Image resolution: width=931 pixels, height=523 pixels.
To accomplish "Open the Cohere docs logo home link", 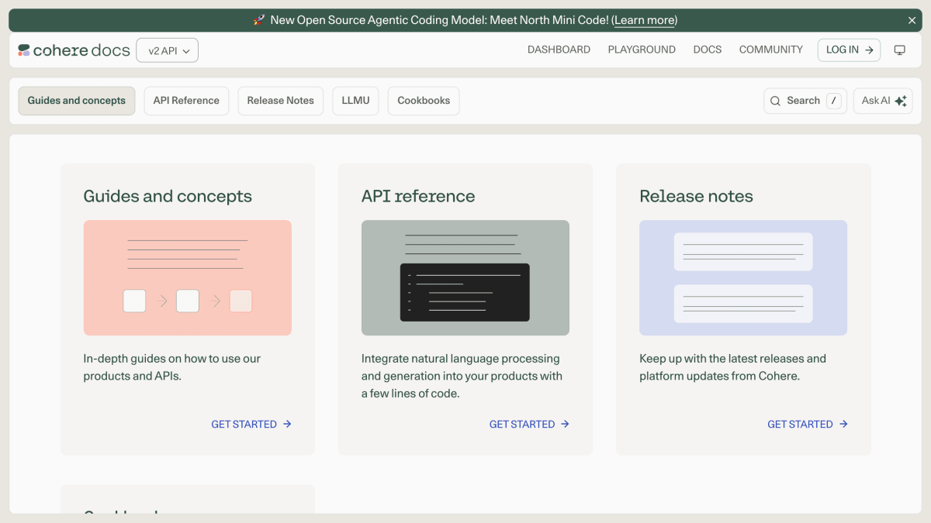I will tap(74, 50).
